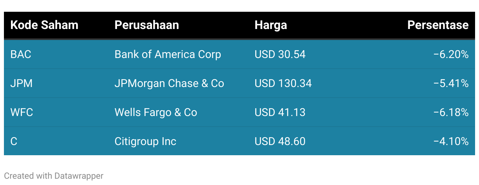Image resolution: width=479 pixels, height=185 pixels.
Task: Click the Harga column header
Action: (271, 25)
